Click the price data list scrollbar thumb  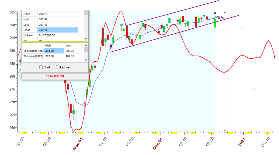(86, 13)
